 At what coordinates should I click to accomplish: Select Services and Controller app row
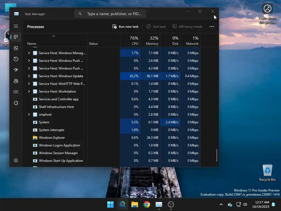point(111,99)
